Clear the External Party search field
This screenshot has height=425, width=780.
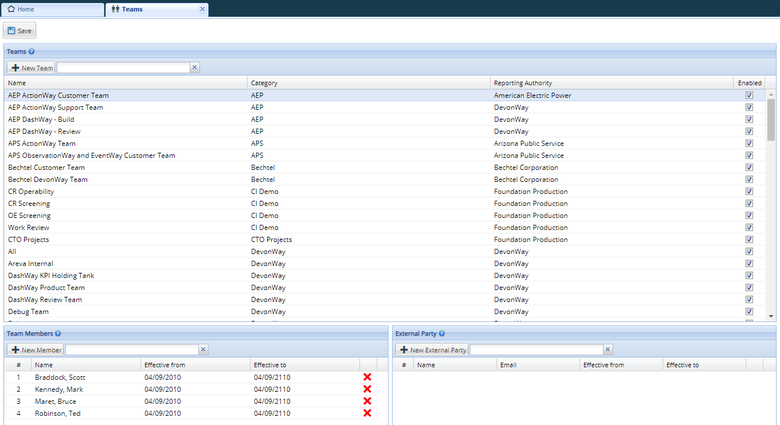pyautogui.click(x=608, y=349)
